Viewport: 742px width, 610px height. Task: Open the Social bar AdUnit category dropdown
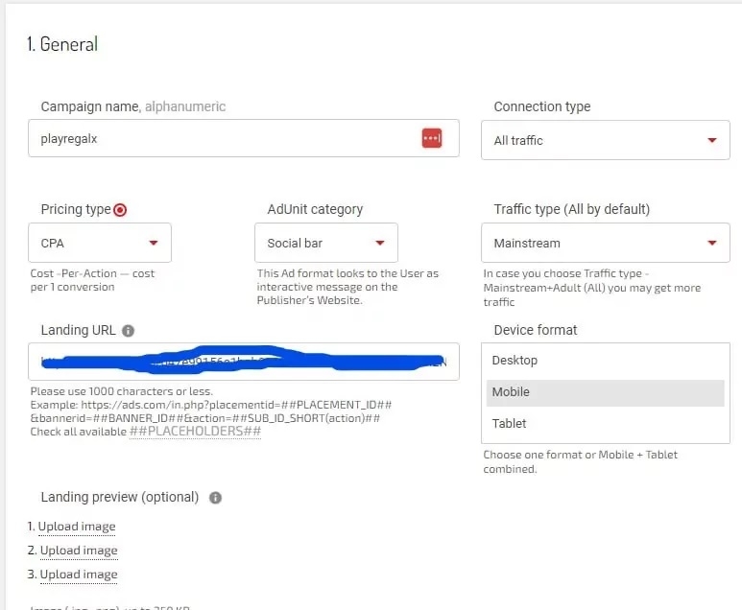tap(325, 244)
